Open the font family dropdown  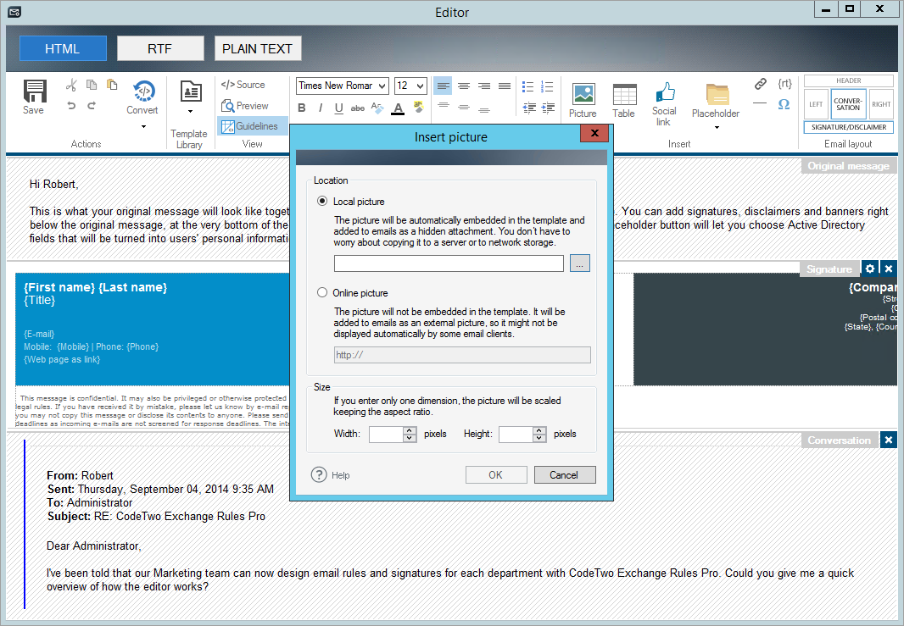tap(382, 86)
